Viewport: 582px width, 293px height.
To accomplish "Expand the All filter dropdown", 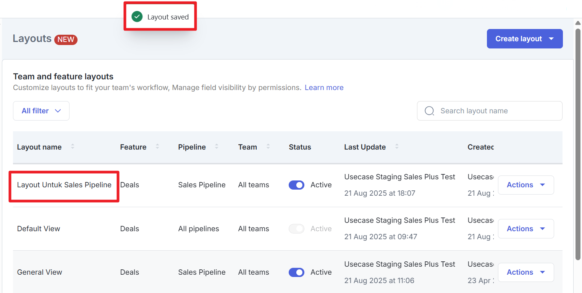I will (41, 111).
